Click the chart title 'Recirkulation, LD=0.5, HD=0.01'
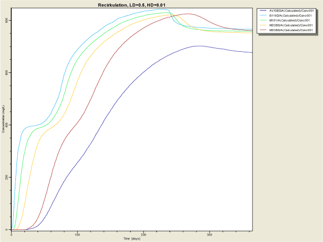323x242 pixels. [132, 4]
